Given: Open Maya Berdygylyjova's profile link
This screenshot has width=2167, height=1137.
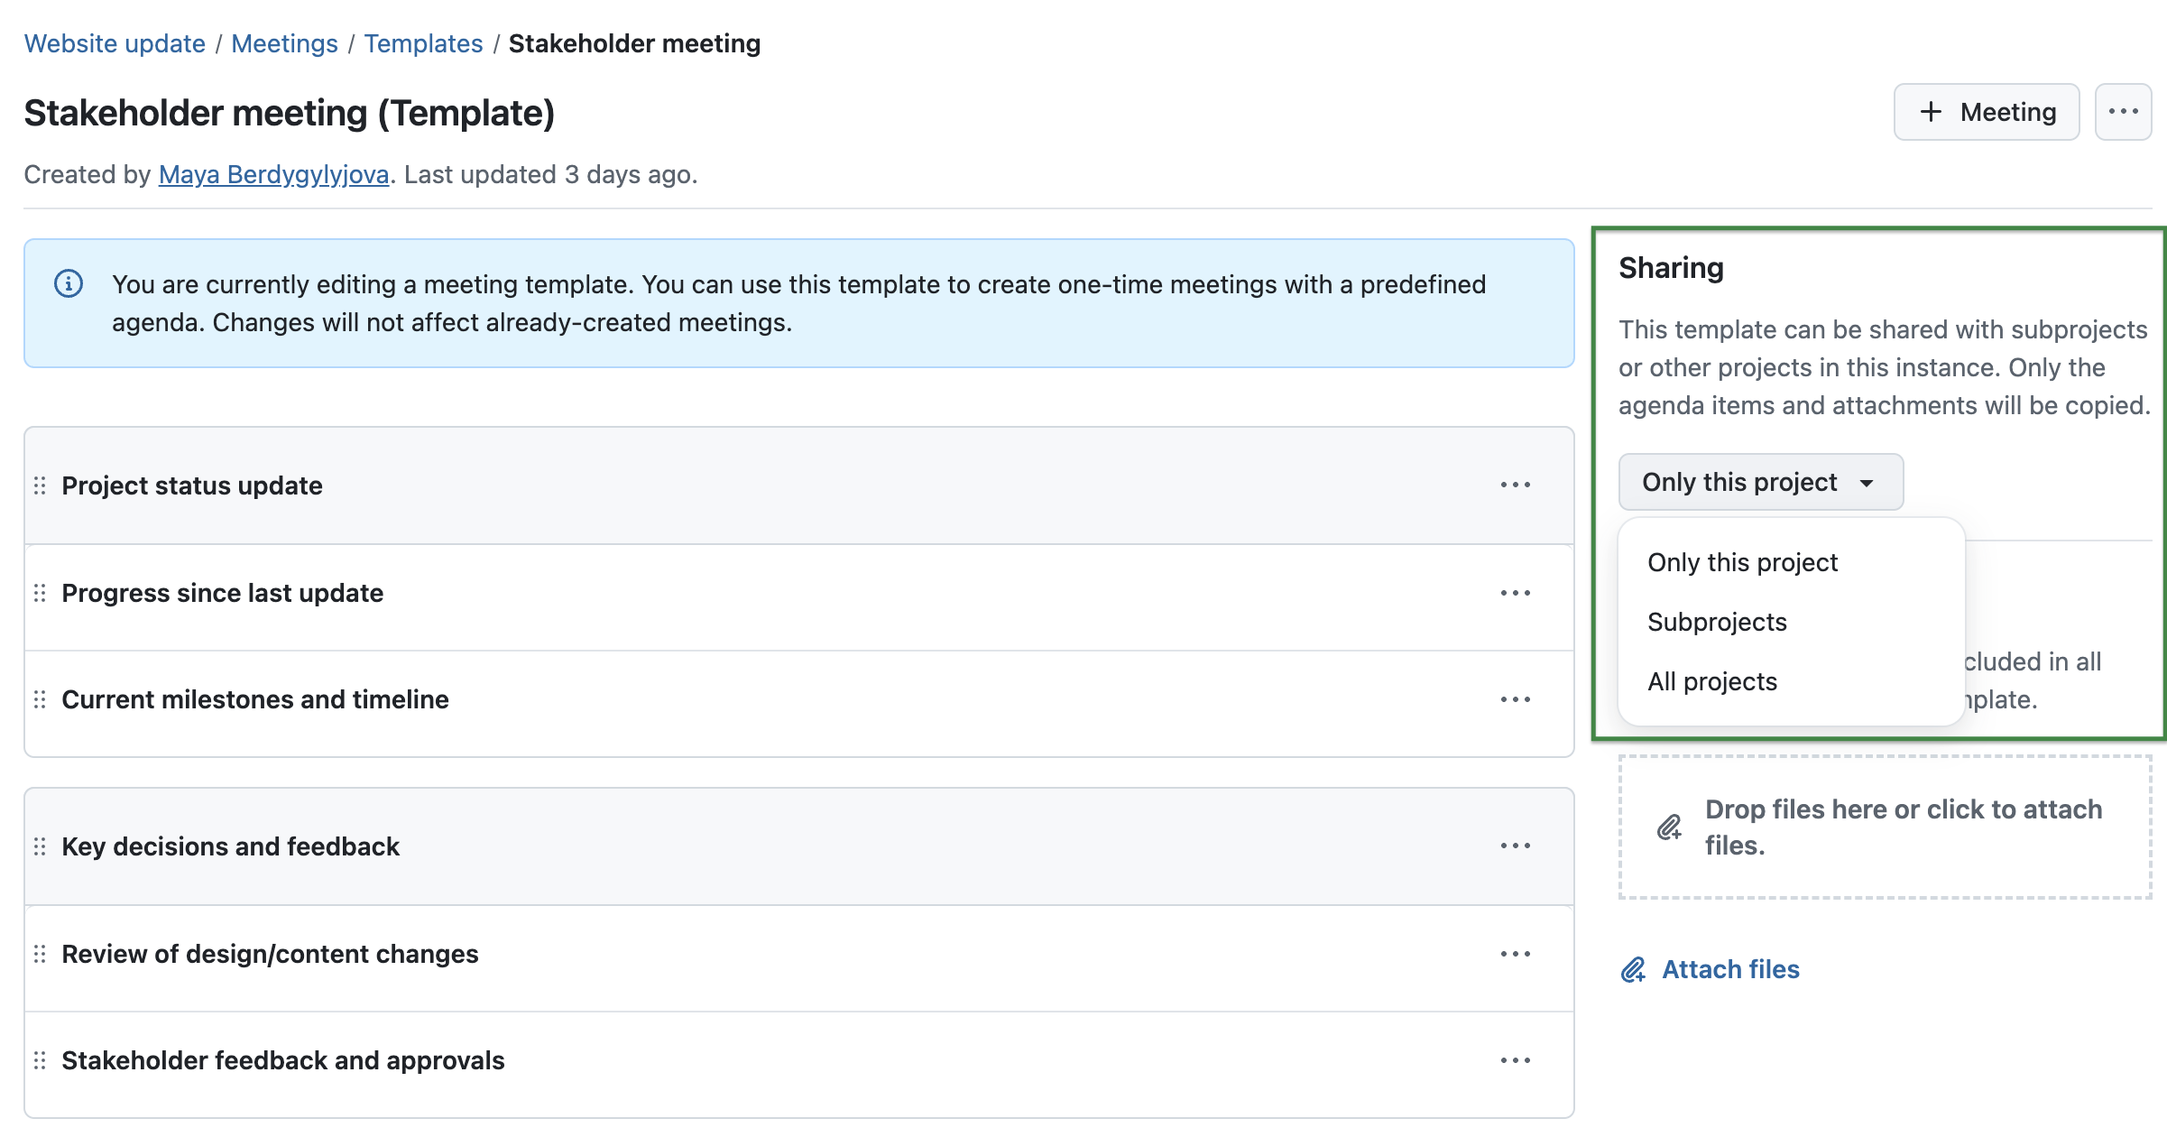Looking at the screenshot, I should 273,174.
